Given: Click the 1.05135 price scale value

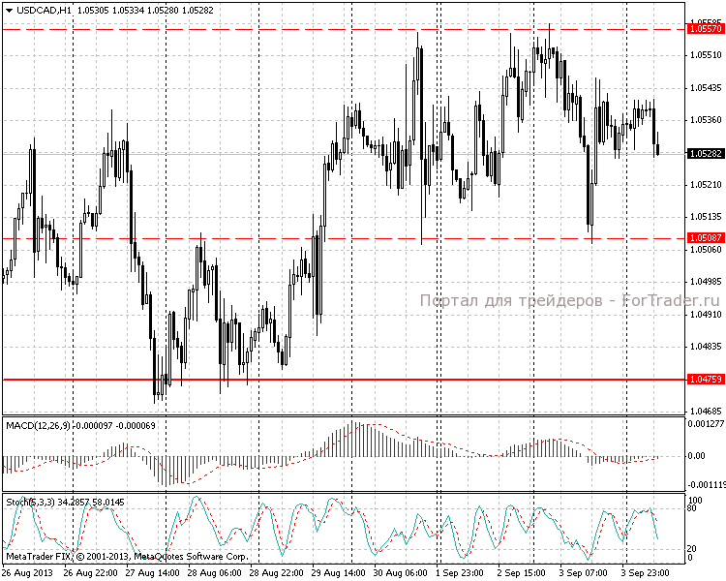Looking at the screenshot, I should point(706,216).
